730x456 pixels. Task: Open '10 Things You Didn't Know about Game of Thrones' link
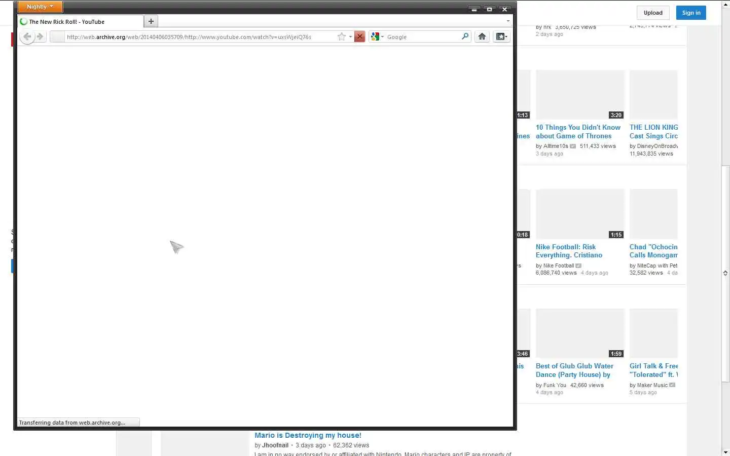[578, 132]
